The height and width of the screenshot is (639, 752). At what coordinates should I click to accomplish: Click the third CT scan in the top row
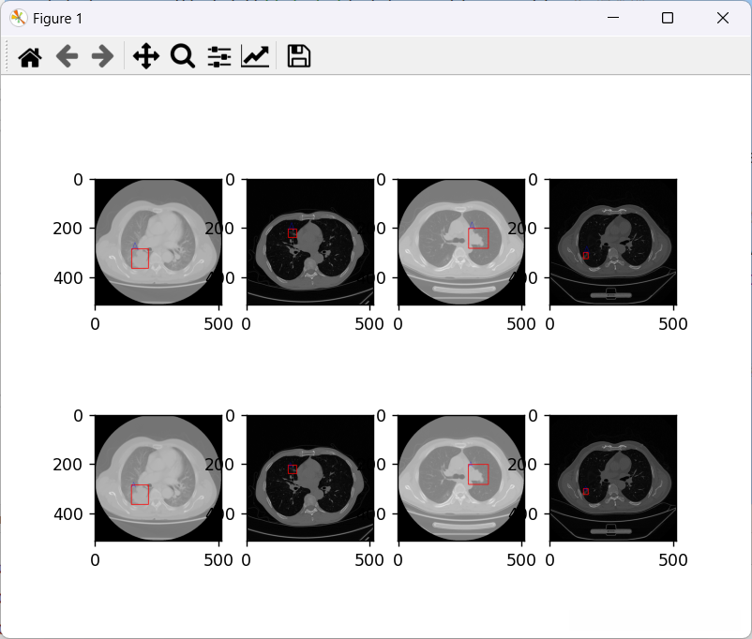pos(461,242)
